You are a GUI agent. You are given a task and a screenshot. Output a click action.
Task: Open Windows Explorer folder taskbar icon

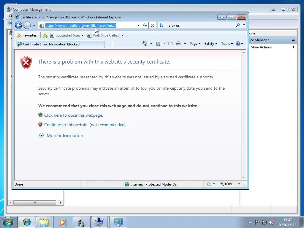44,222
